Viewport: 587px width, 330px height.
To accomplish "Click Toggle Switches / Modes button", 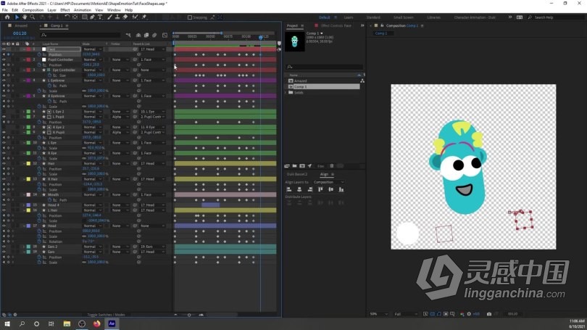I will click(x=106, y=315).
